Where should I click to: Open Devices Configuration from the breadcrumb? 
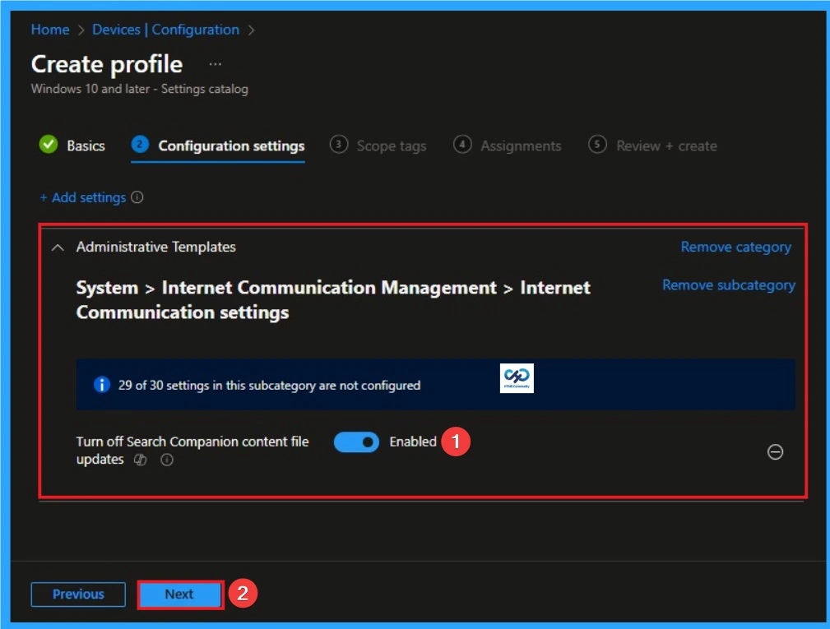[166, 30]
